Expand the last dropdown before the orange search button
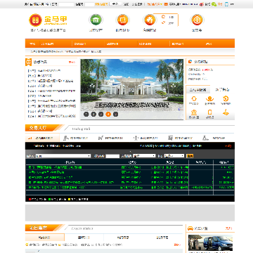 click(x=174, y=156)
